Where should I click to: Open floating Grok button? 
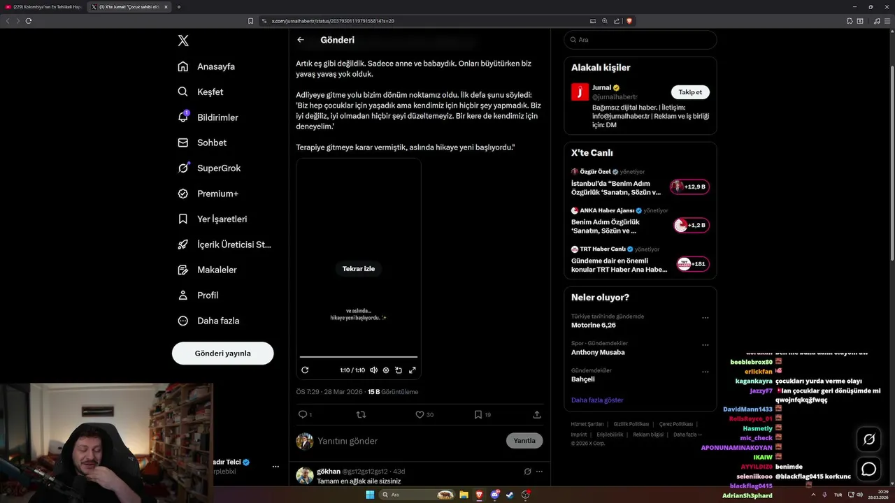[x=868, y=439]
